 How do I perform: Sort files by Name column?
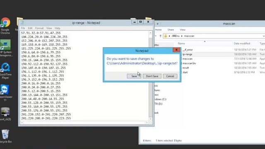coord(181,43)
